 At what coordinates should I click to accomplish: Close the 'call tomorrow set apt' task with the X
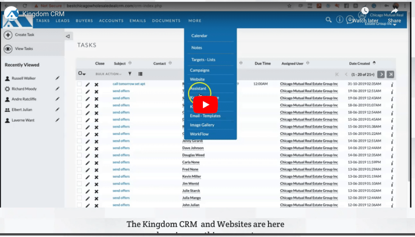click(x=96, y=85)
